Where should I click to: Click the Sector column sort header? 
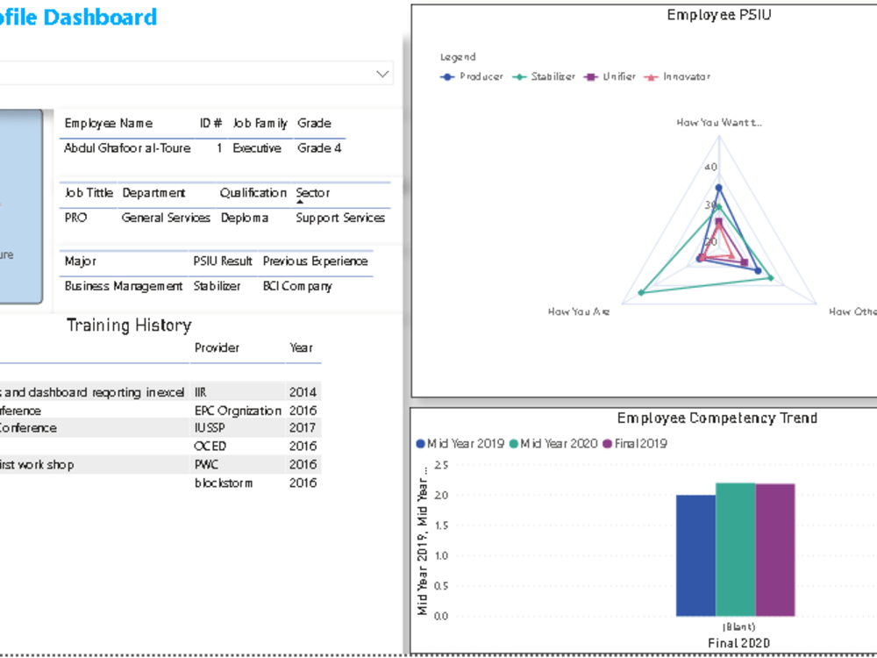tap(313, 193)
